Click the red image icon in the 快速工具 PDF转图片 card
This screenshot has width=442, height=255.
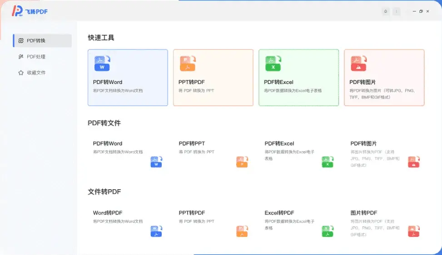pyautogui.click(x=358, y=64)
